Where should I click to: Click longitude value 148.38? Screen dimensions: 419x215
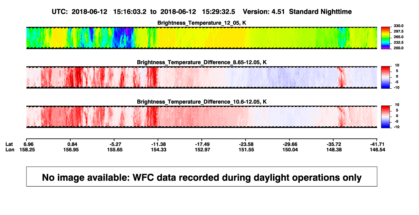[x=334, y=150]
